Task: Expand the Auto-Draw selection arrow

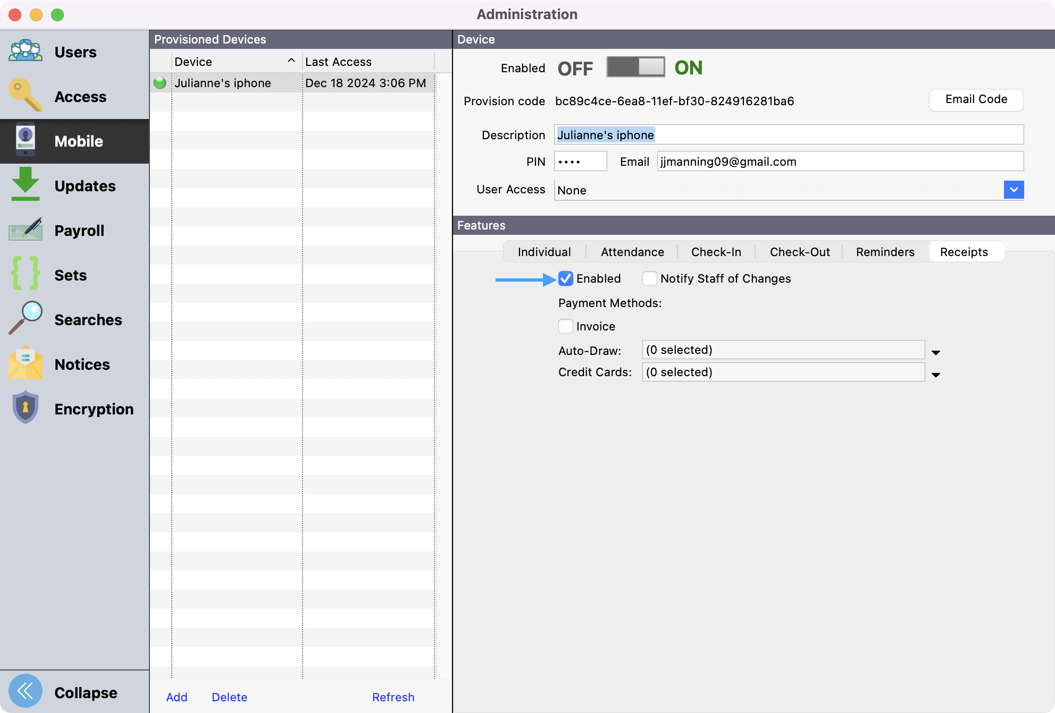Action: [x=936, y=352]
